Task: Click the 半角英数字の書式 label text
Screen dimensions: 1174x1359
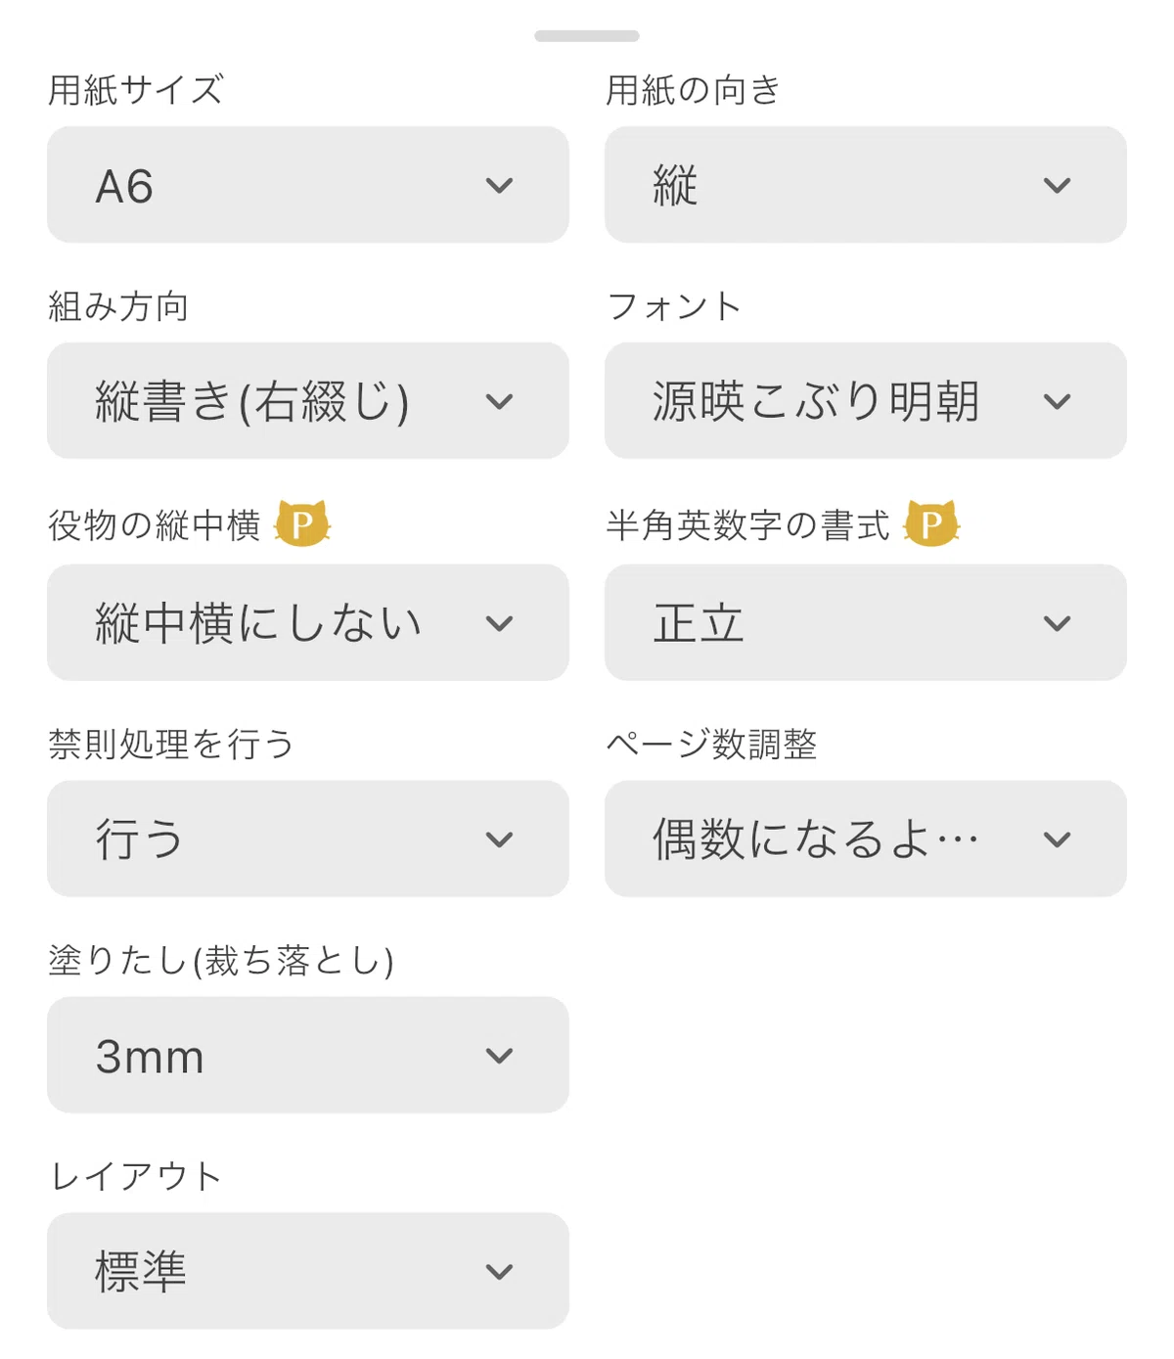Action: [748, 525]
